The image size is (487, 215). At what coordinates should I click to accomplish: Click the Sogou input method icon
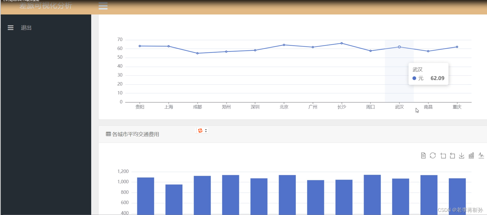point(200,131)
